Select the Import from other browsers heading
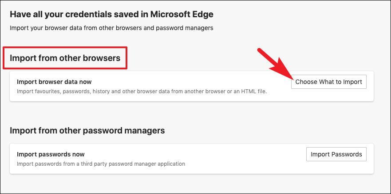Image resolution: width=391 pixels, height=194 pixels. [65, 58]
